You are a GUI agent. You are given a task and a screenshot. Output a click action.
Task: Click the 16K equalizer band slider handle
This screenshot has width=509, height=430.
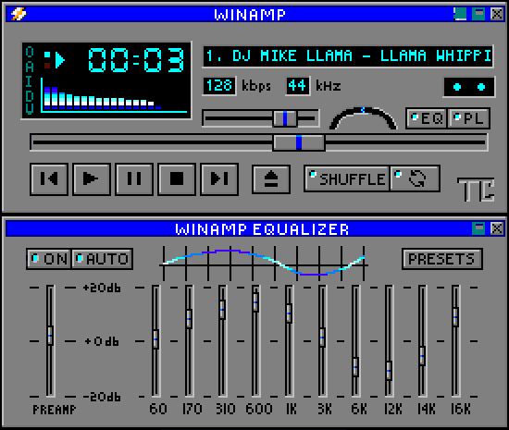(x=455, y=317)
